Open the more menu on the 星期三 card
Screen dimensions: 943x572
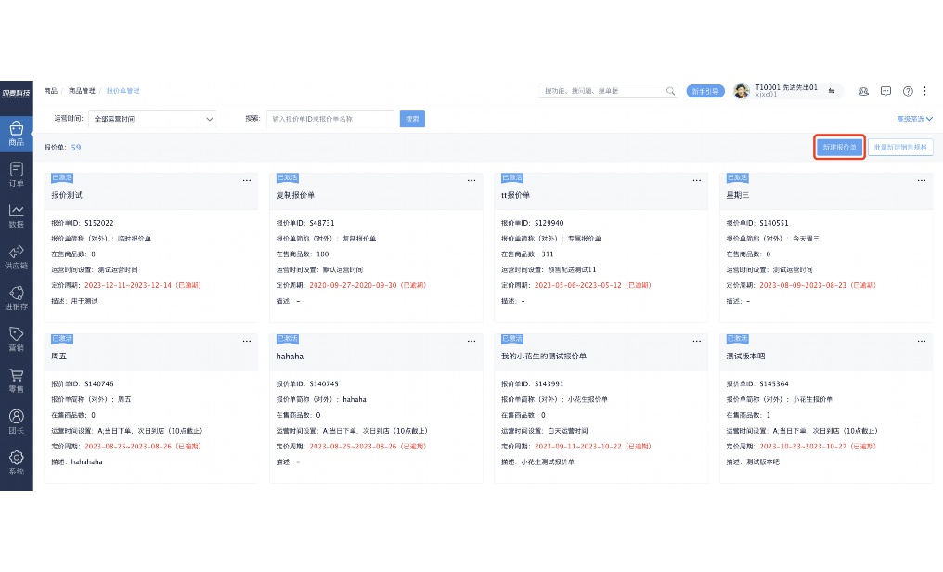point(922,180)
